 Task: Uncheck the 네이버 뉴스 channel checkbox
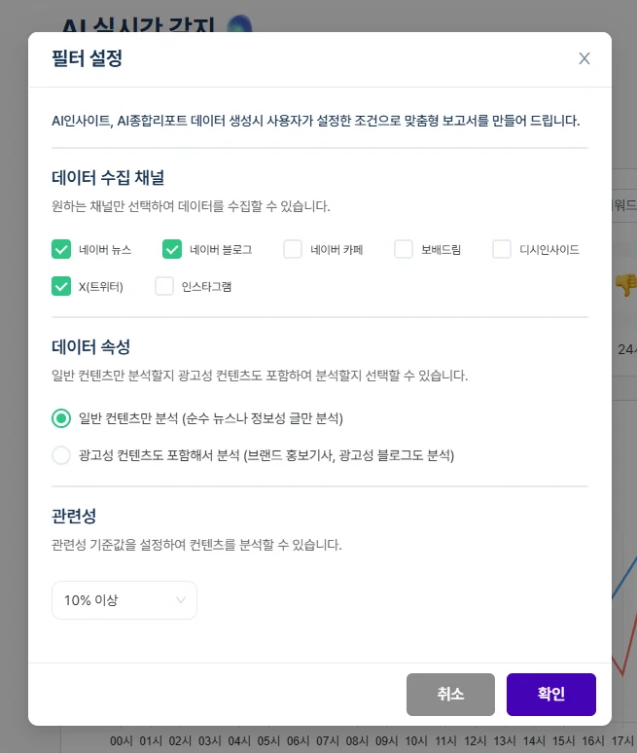coord(61,249)
